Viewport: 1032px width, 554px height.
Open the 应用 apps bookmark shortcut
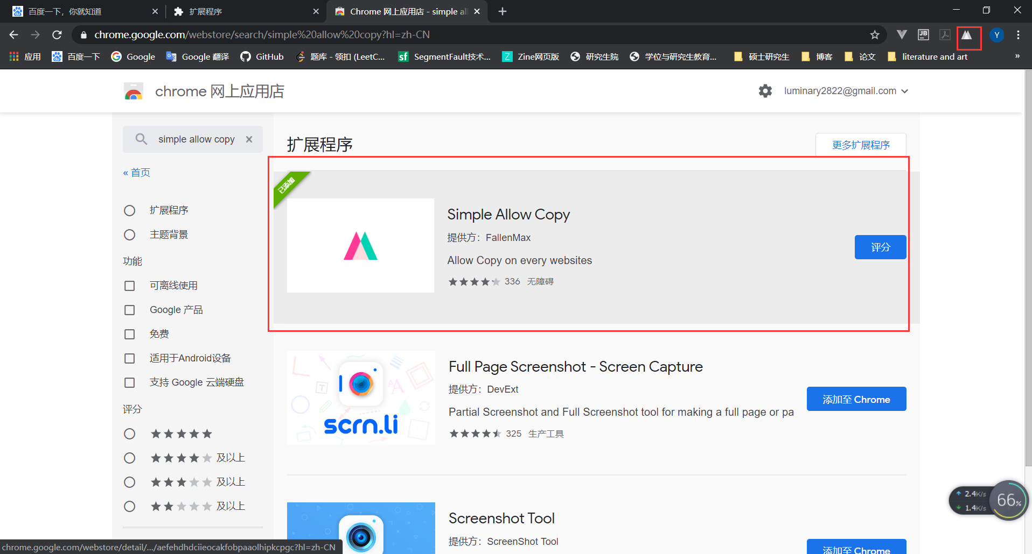25,56
